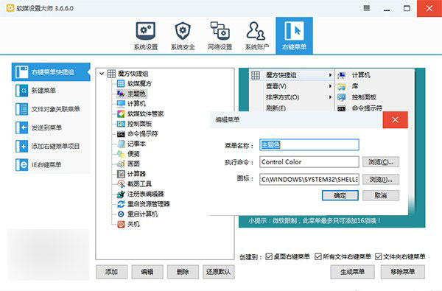Uncheck the 文件夹右键菜单 checkbox
442x291 pixels.
379,256
